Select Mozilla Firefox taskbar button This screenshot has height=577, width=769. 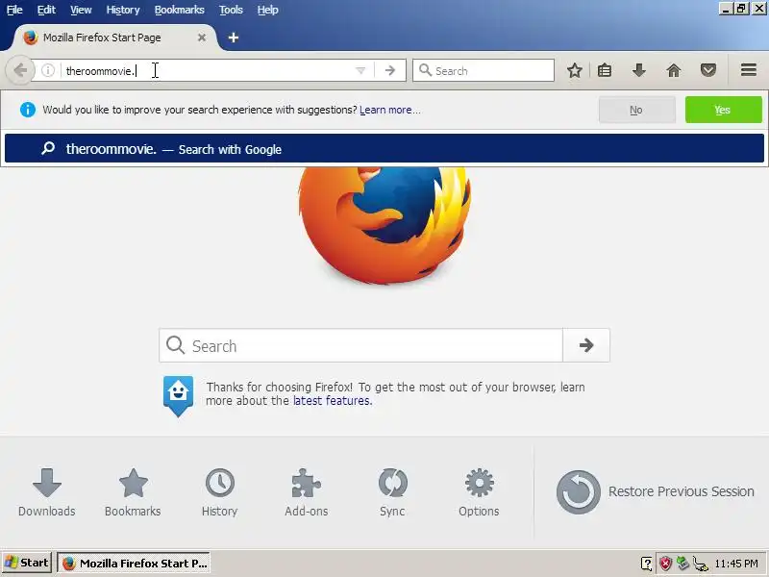click(x=134, y=564)
